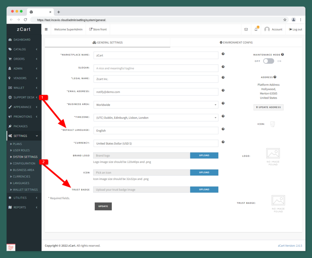Screen dimensions: 312x258
Task: Open the messages envelope icon
Action: coord(246,30)
